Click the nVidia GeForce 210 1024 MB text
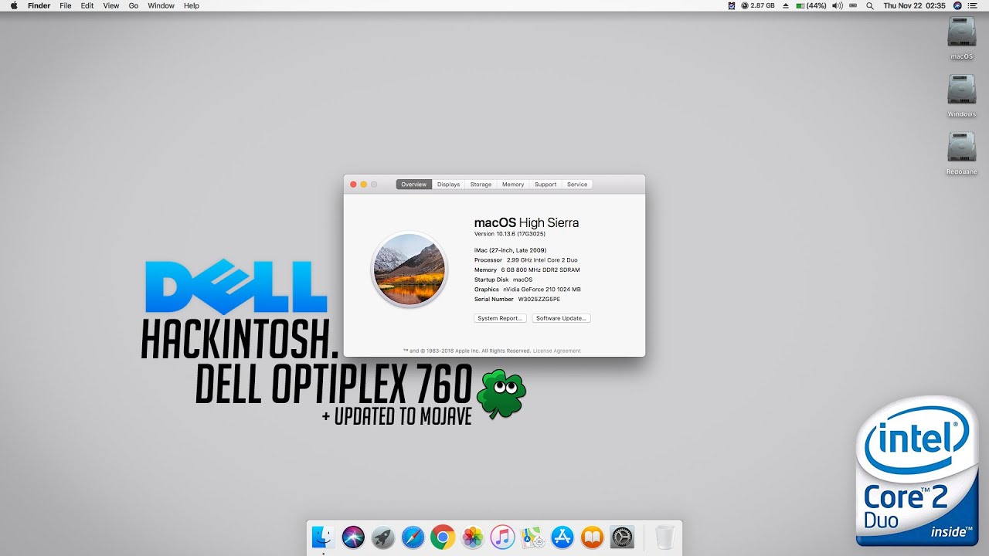Screen dimensions: 989x556 pos(542,290)
